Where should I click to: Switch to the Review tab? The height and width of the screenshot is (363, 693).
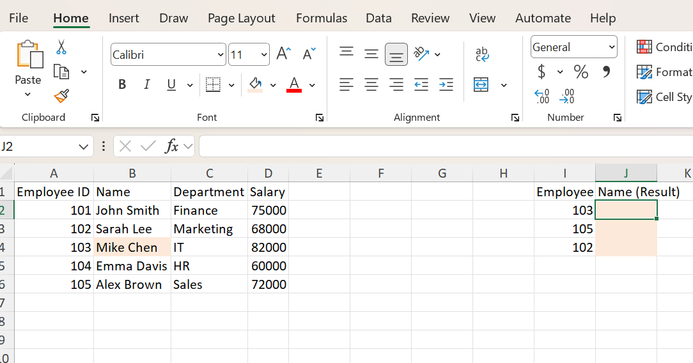pos(430,18)
